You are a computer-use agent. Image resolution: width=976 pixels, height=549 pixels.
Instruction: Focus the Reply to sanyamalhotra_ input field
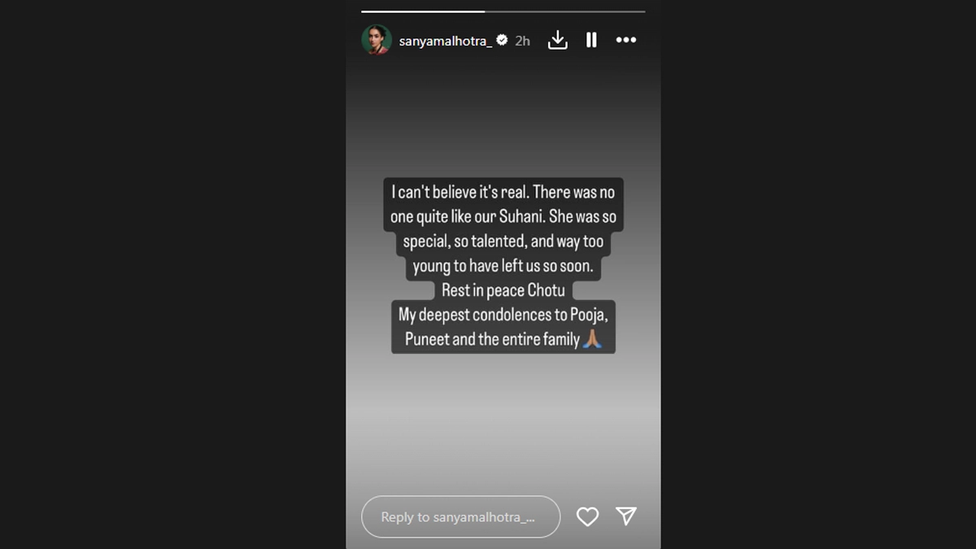point(460,517)
